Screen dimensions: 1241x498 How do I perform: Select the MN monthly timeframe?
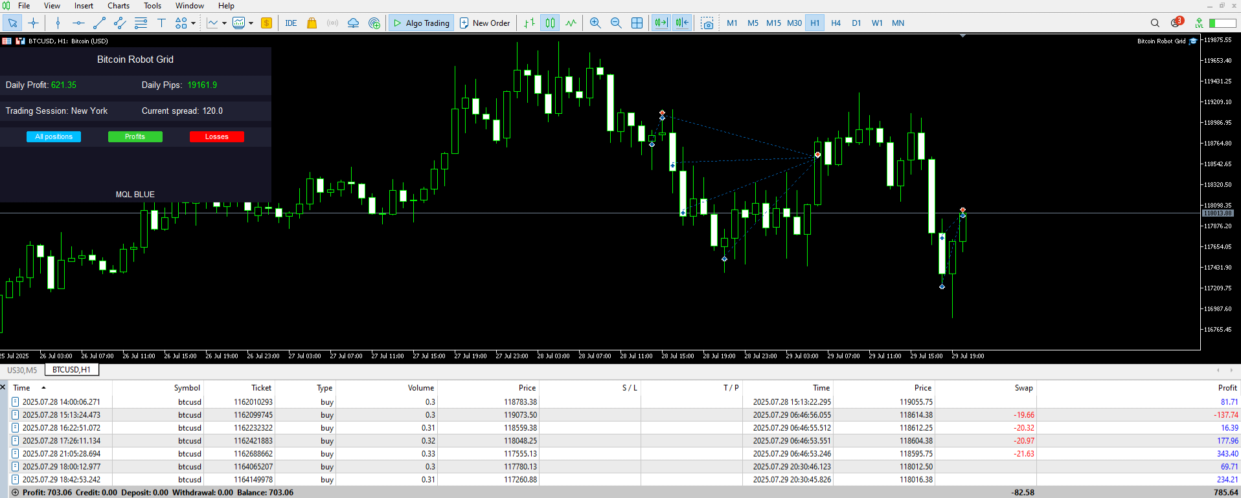tap(898, 23)
